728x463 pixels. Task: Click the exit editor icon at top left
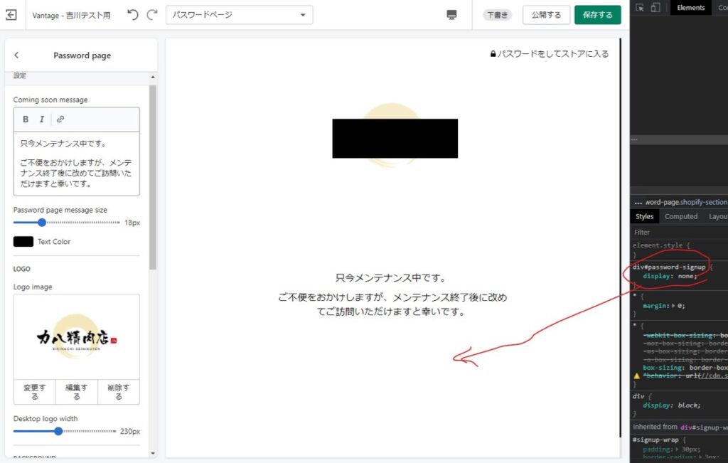click(x=11, y=15)
